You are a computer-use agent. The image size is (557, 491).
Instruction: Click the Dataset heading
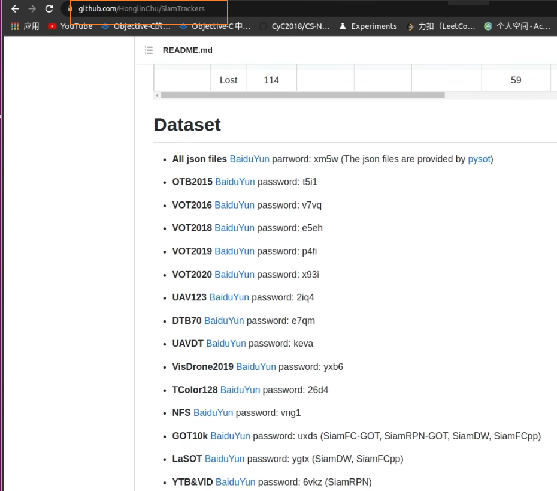187,125
